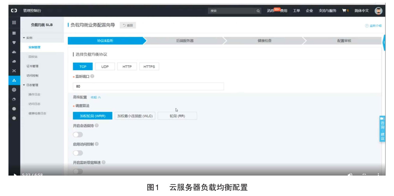Click the 咨询·建议 side widget
The width and height of the screenshot is (394, 196).
(x=382, y=129)
